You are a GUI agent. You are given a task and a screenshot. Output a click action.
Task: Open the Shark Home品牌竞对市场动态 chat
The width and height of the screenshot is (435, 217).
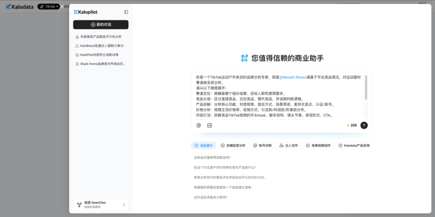[101, 64]
